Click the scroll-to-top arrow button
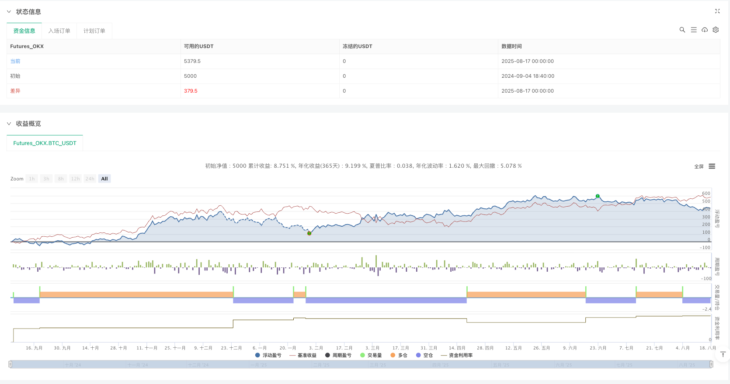The width and height of the screenshot is (730, 384). 723,354
